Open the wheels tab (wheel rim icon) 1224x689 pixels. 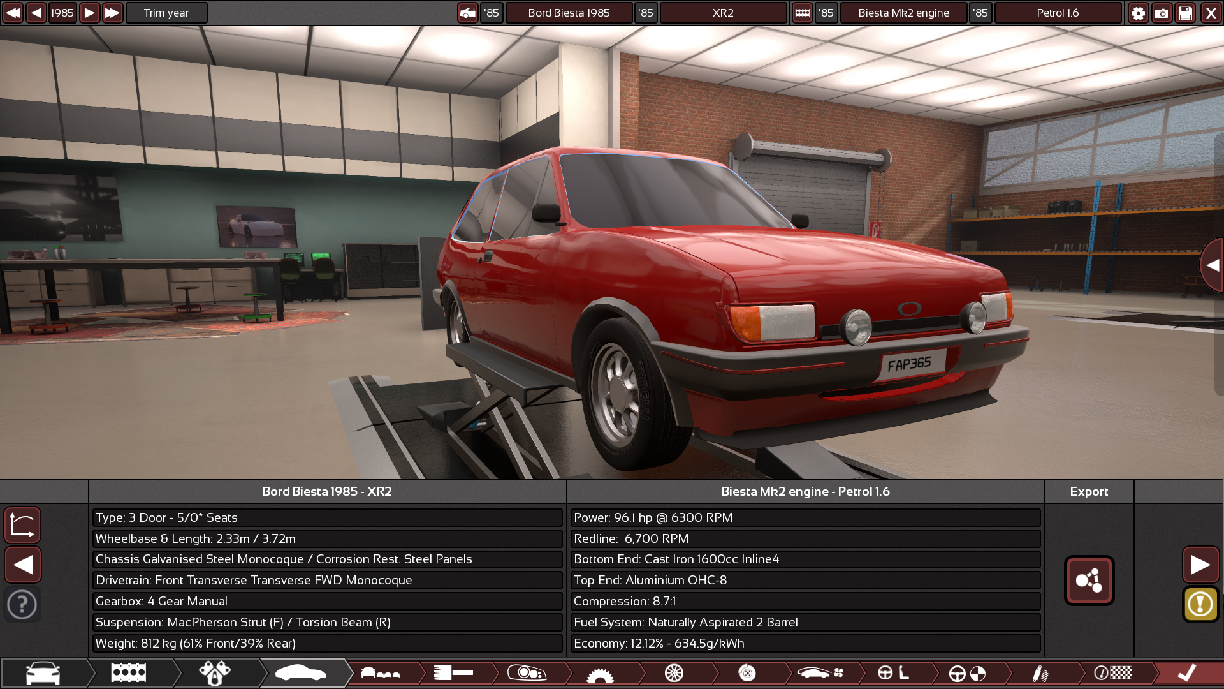tap(674, 673)
